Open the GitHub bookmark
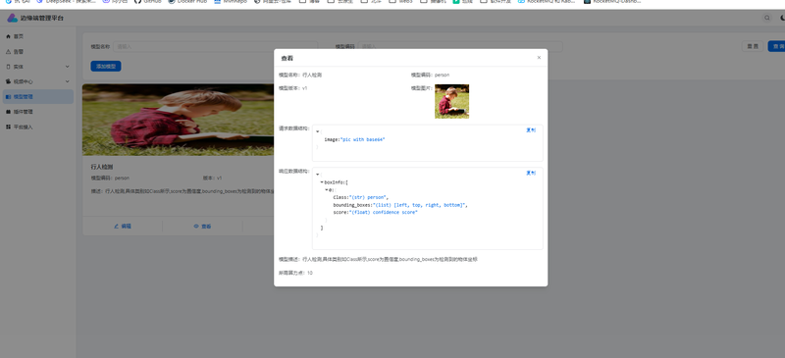The height and width of the screenshot is (358, 785). point(148,2)
